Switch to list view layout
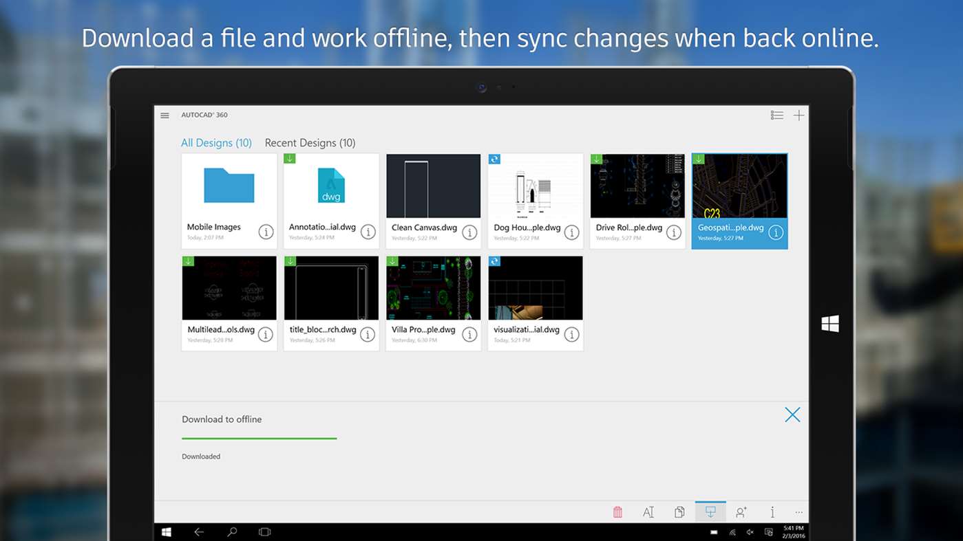Viewport: 963px width, 541px height. pos(777,115)
